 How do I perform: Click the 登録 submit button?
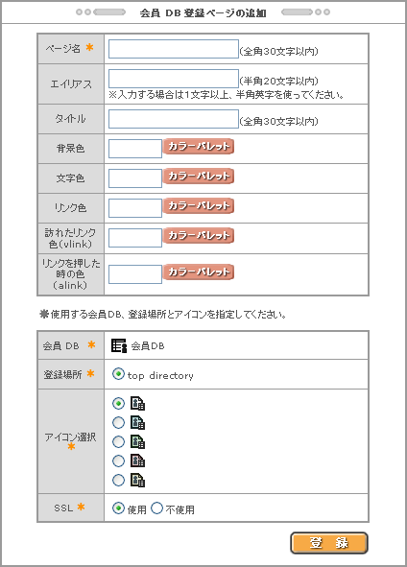point(329,543)
